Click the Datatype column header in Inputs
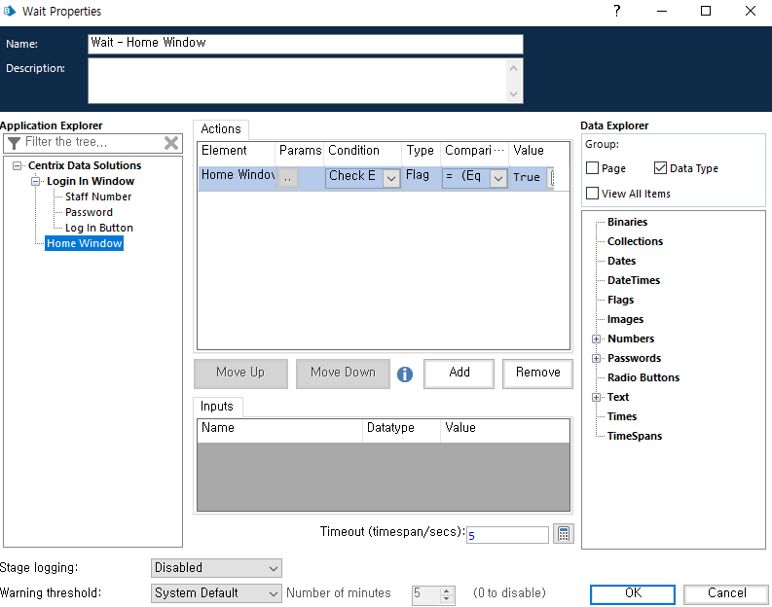This screenshot has height=607, width=772. pyautogui.click(x=401, y=428)
